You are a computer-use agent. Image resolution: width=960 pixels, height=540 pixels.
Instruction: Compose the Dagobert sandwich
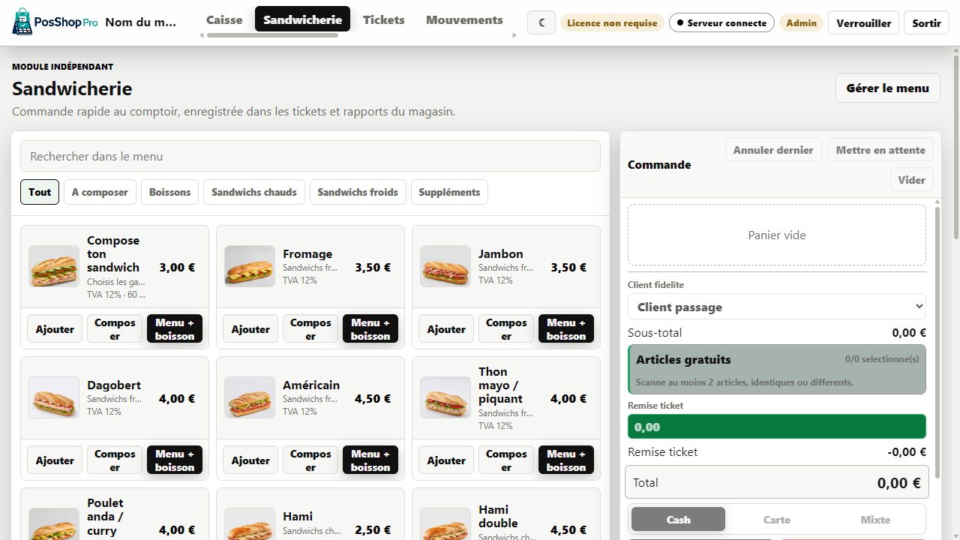coord(115,460)
